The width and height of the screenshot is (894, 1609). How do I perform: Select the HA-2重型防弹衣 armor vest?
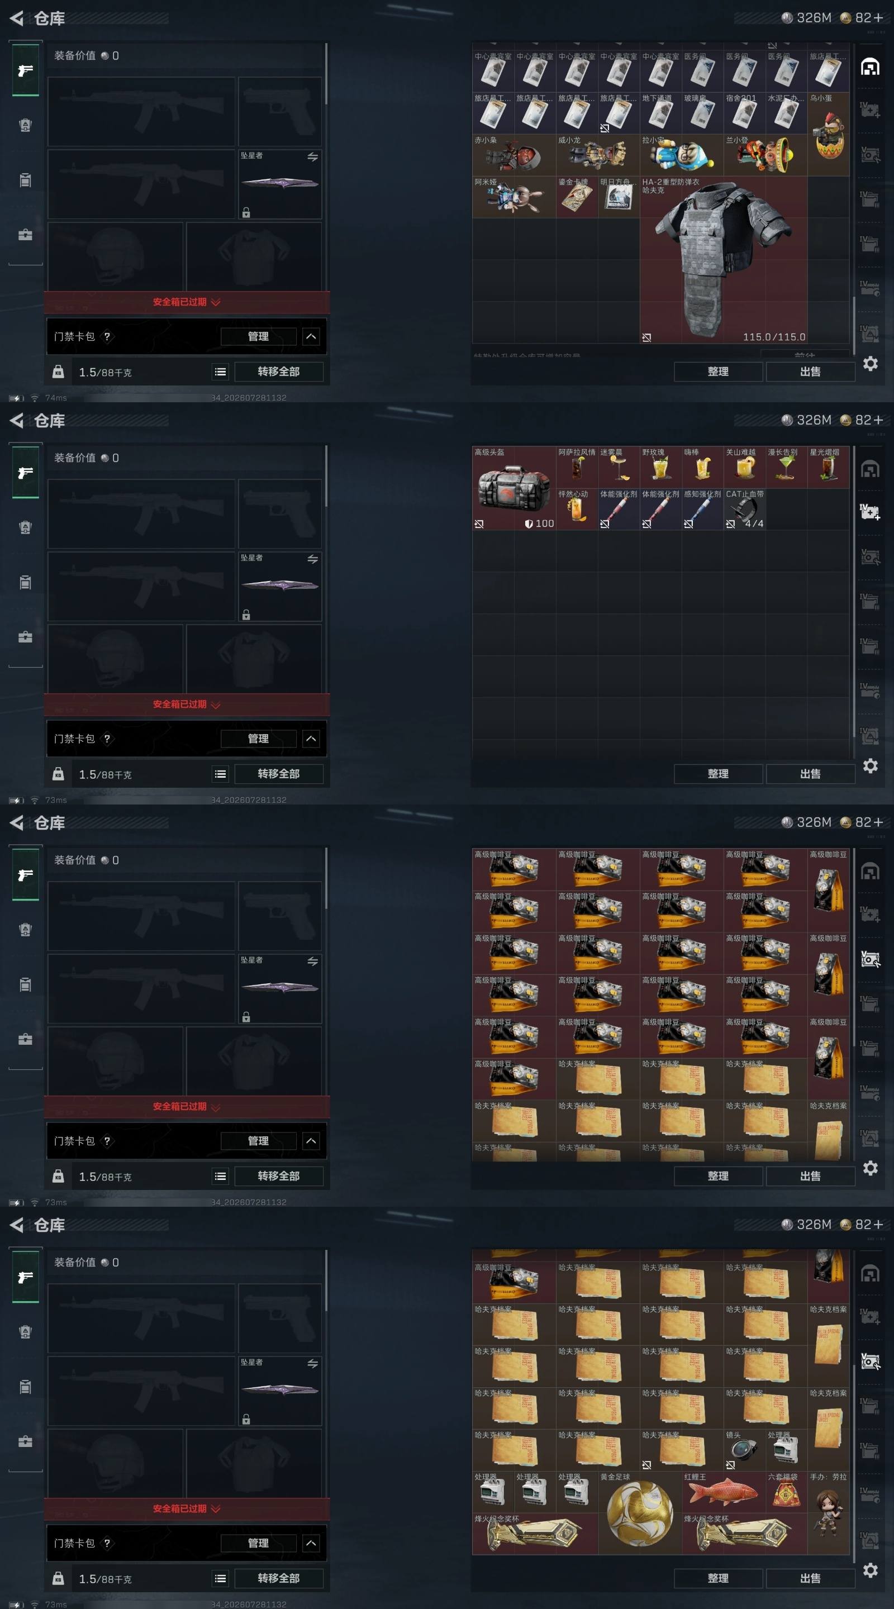coord(724,260)
